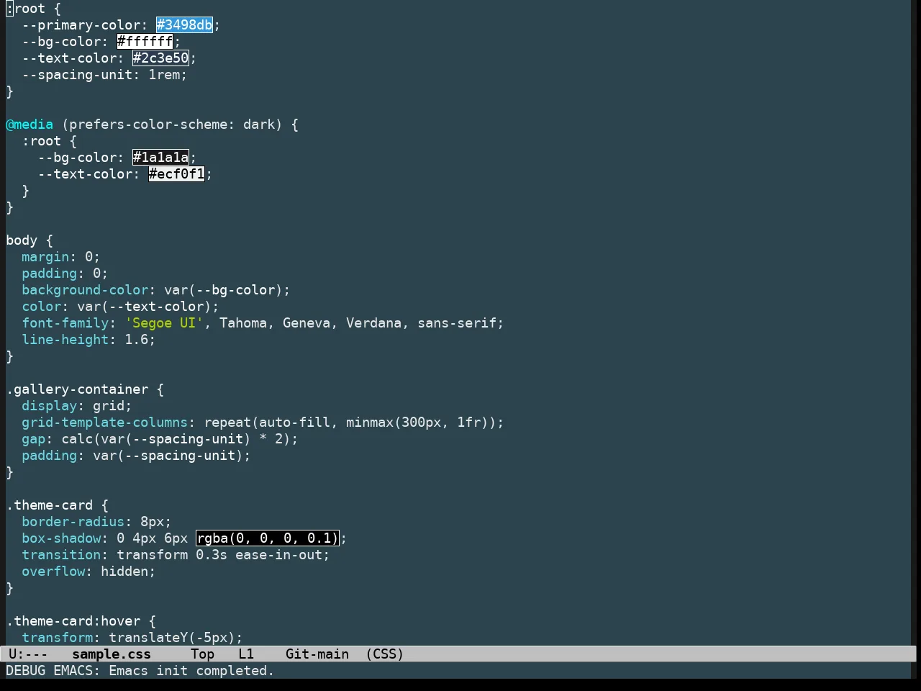Click the #ecf0f1 dark text color value

(x=176, y=174)
